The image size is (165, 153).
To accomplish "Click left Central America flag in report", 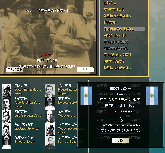I will tap(86, 96).
